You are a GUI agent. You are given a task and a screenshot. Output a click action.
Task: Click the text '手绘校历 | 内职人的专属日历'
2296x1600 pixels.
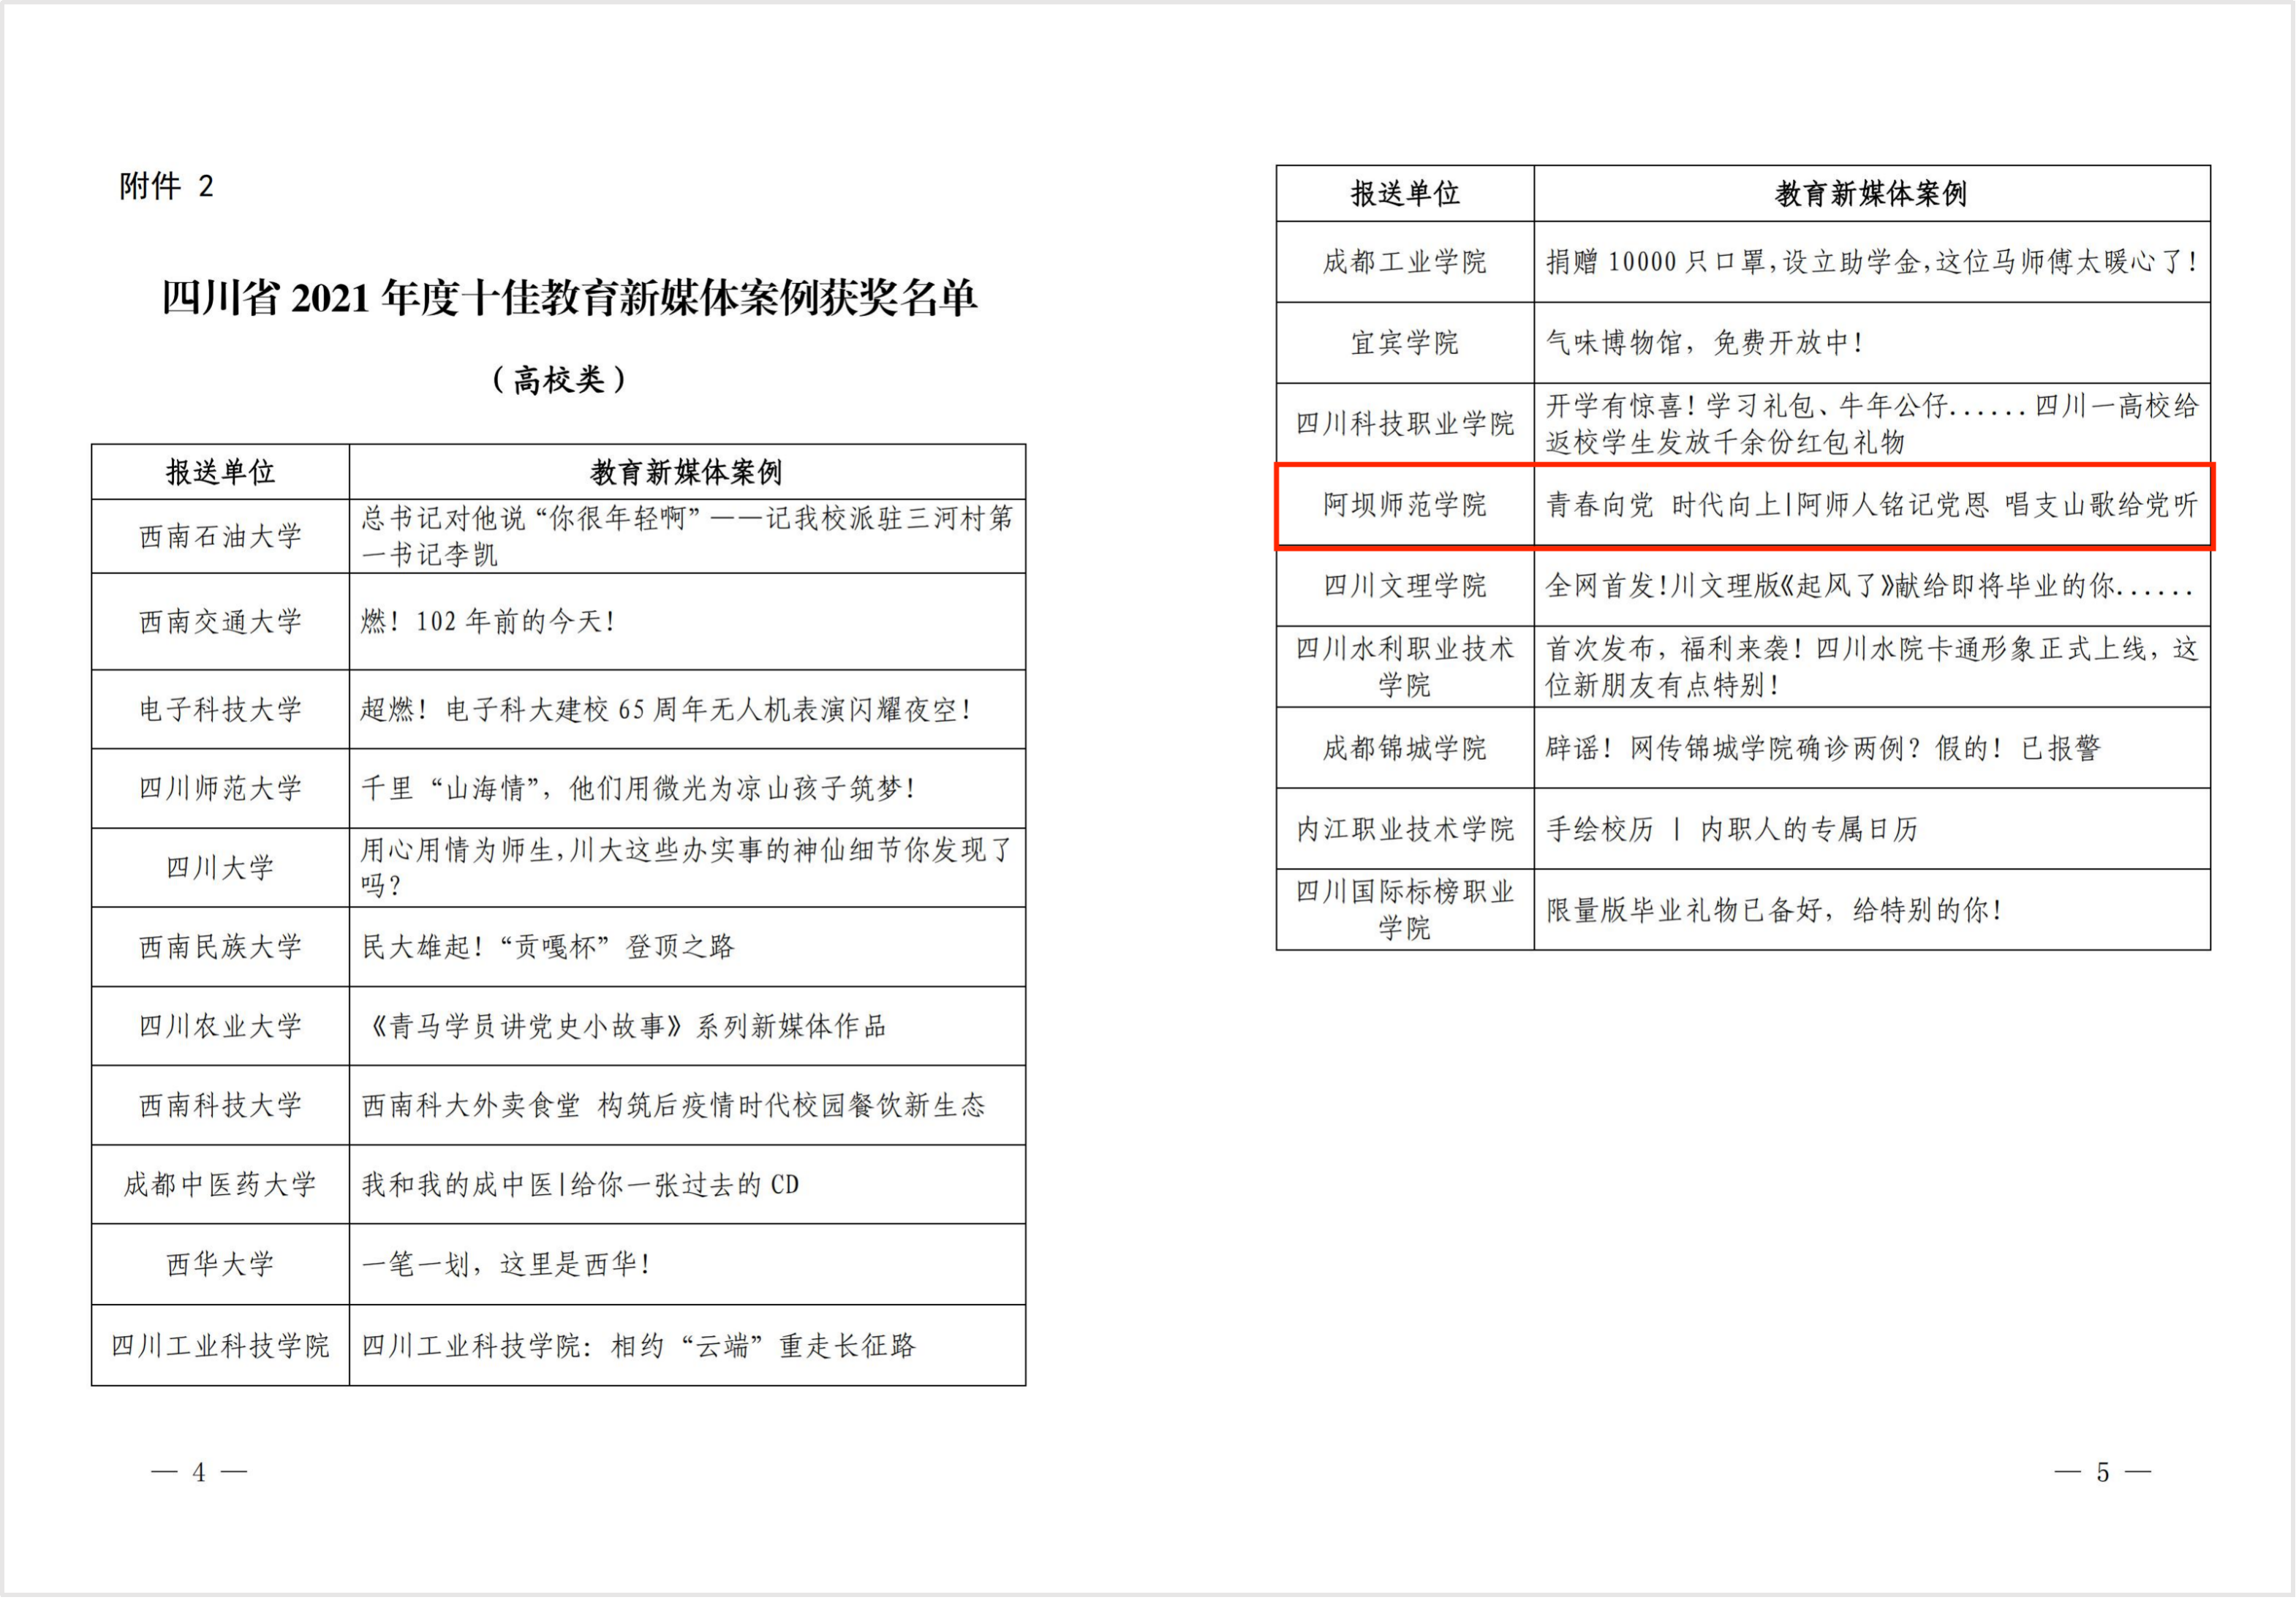pyautogui.click(x=1732, y=829)
